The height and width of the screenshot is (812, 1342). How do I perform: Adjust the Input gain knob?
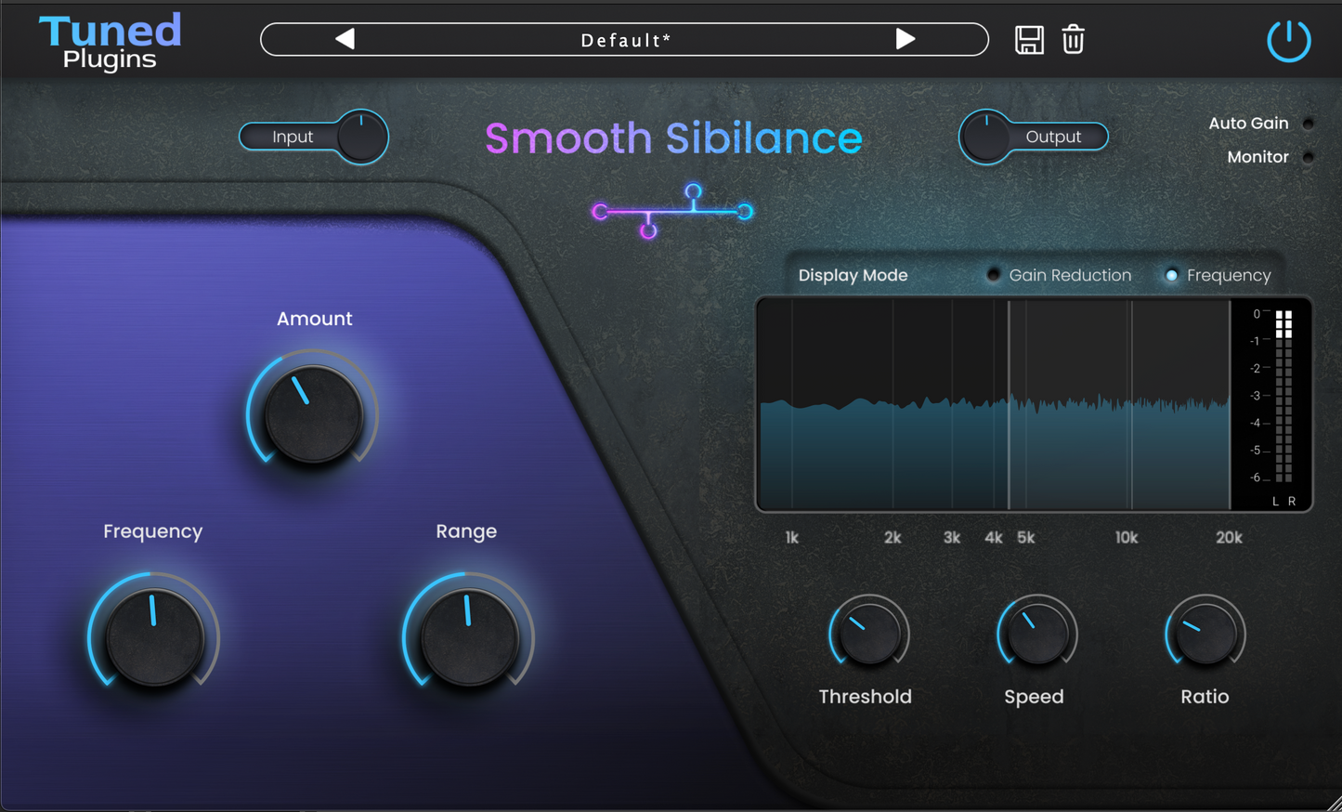coord(363,136)
